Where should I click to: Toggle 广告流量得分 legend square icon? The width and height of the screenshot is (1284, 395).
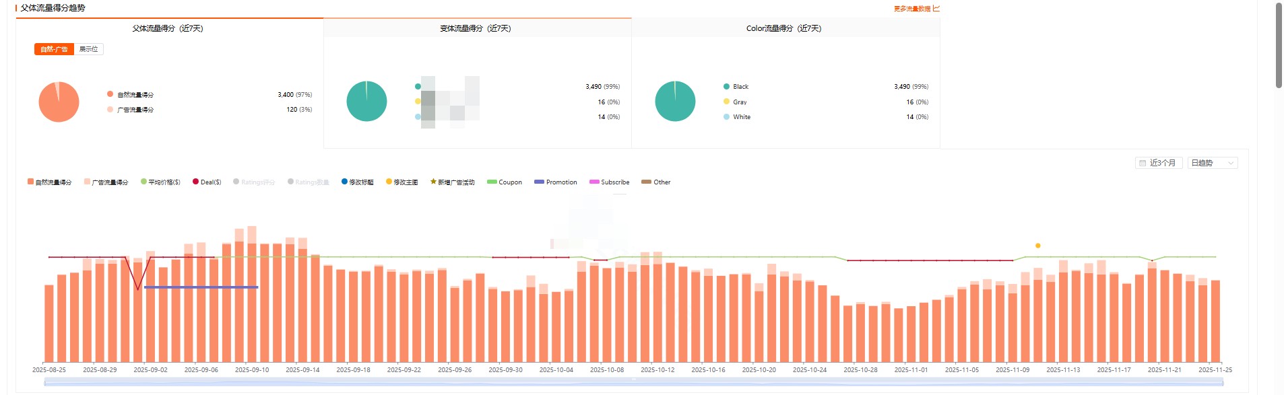pyautogui.click(x=87, y=182)
